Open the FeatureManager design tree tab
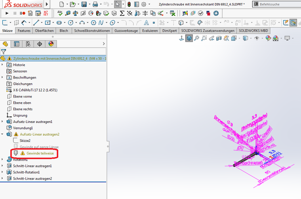The height and width of the screenshot is (199, 301). pyautogui.click(x=6, y=44)
